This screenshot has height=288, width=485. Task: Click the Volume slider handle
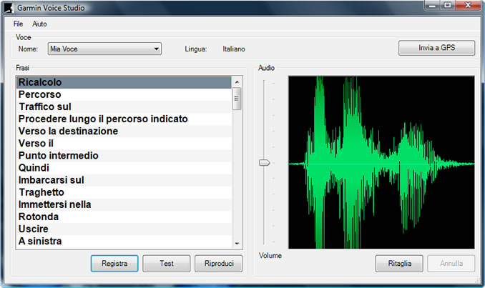tap(264, 163)
